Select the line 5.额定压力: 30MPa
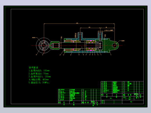The height and width of the screenshot is (113, 151). pyautogui.click(x=39, y=83)
